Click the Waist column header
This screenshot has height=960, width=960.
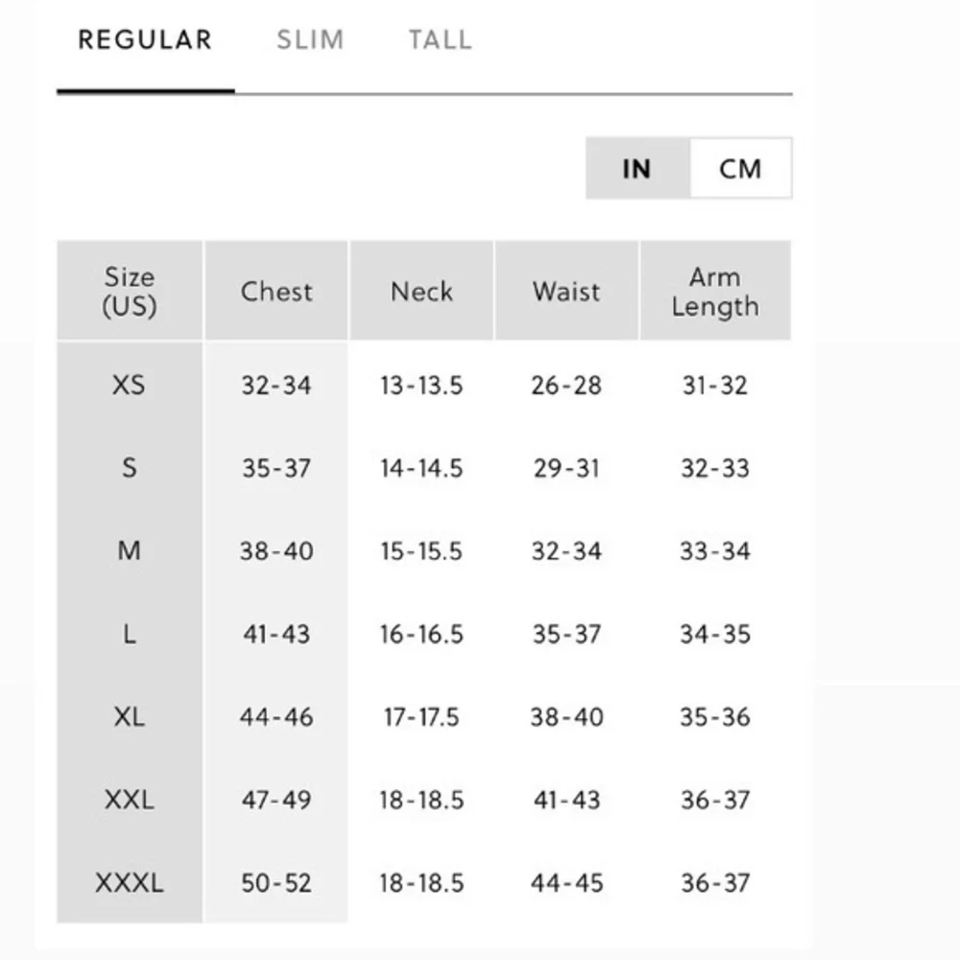566,291
